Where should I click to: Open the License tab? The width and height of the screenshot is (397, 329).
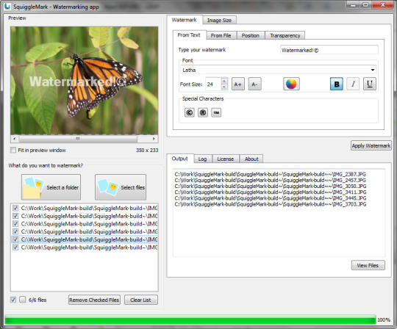[226, 159]
